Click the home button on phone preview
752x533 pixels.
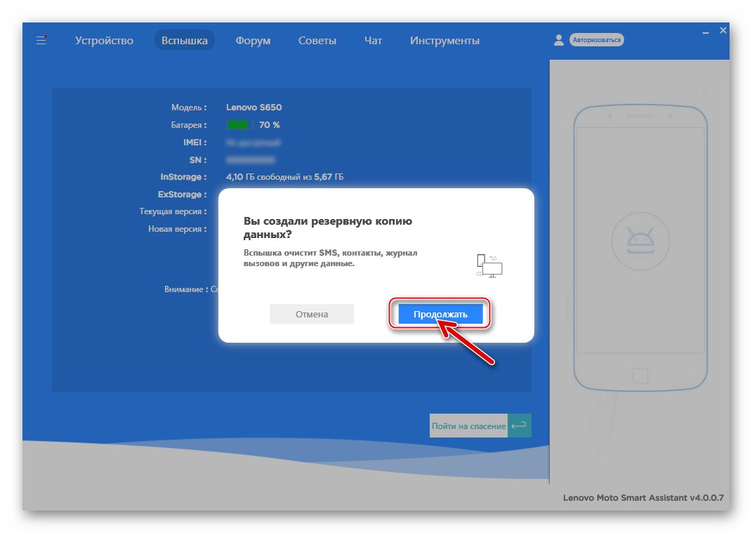click(x=640, y=376)
